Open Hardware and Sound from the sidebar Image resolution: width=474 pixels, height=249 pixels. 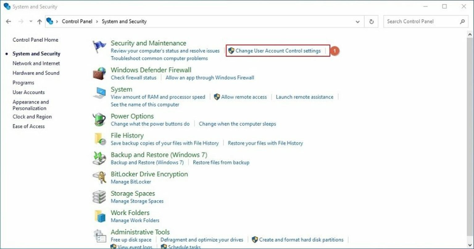(36, 73)
